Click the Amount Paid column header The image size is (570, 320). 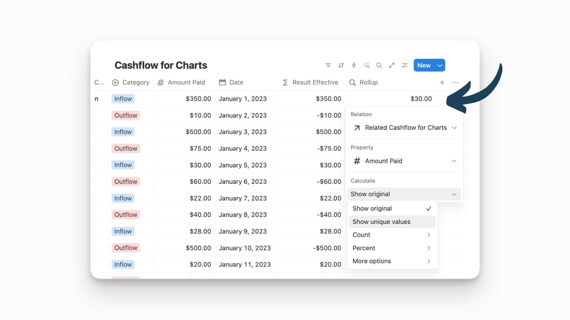(x=181, y=82)
